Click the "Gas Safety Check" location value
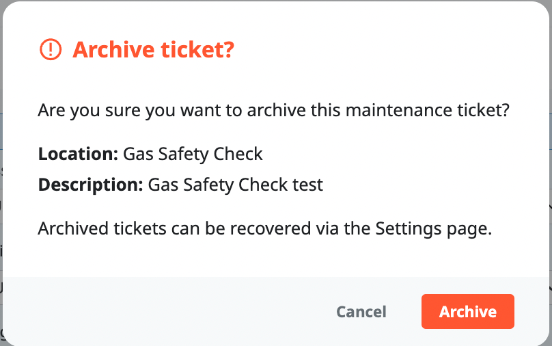This screenshot has height=346, width=552. click(x=193, y=153)
